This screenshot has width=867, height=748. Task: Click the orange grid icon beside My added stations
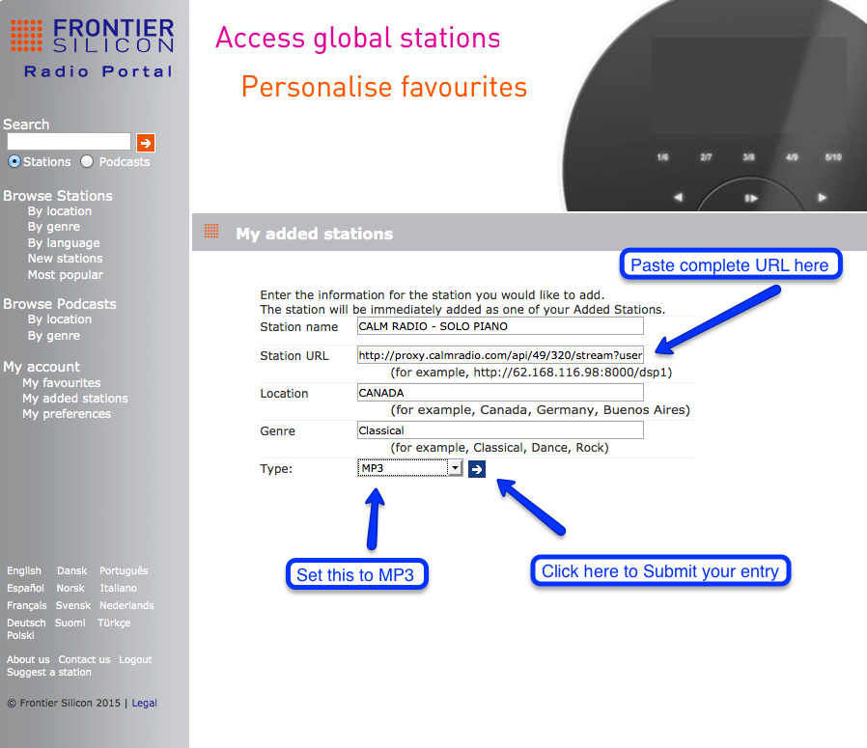(x=211, y=233)
